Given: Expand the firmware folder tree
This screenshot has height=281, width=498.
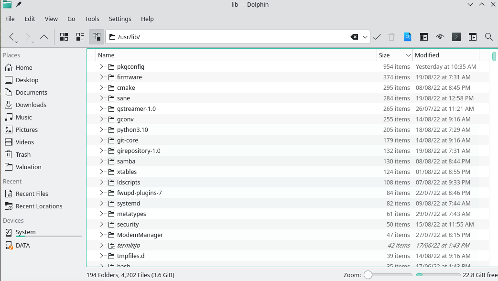Looking at the screenshot, I should (101, 77).
